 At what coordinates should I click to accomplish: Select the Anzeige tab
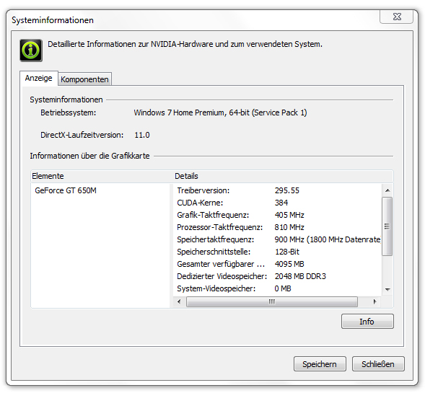tap(39, 78)
